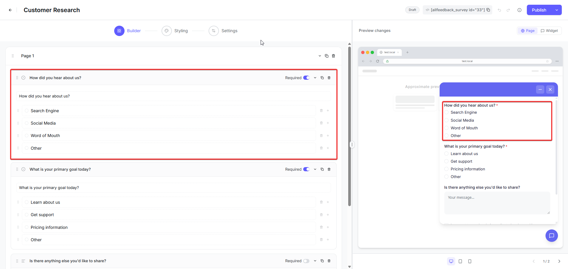Viewport: 568px width, 269px height.
Task: Add an option after Search Engine
Action: click(x=328, y=111)
